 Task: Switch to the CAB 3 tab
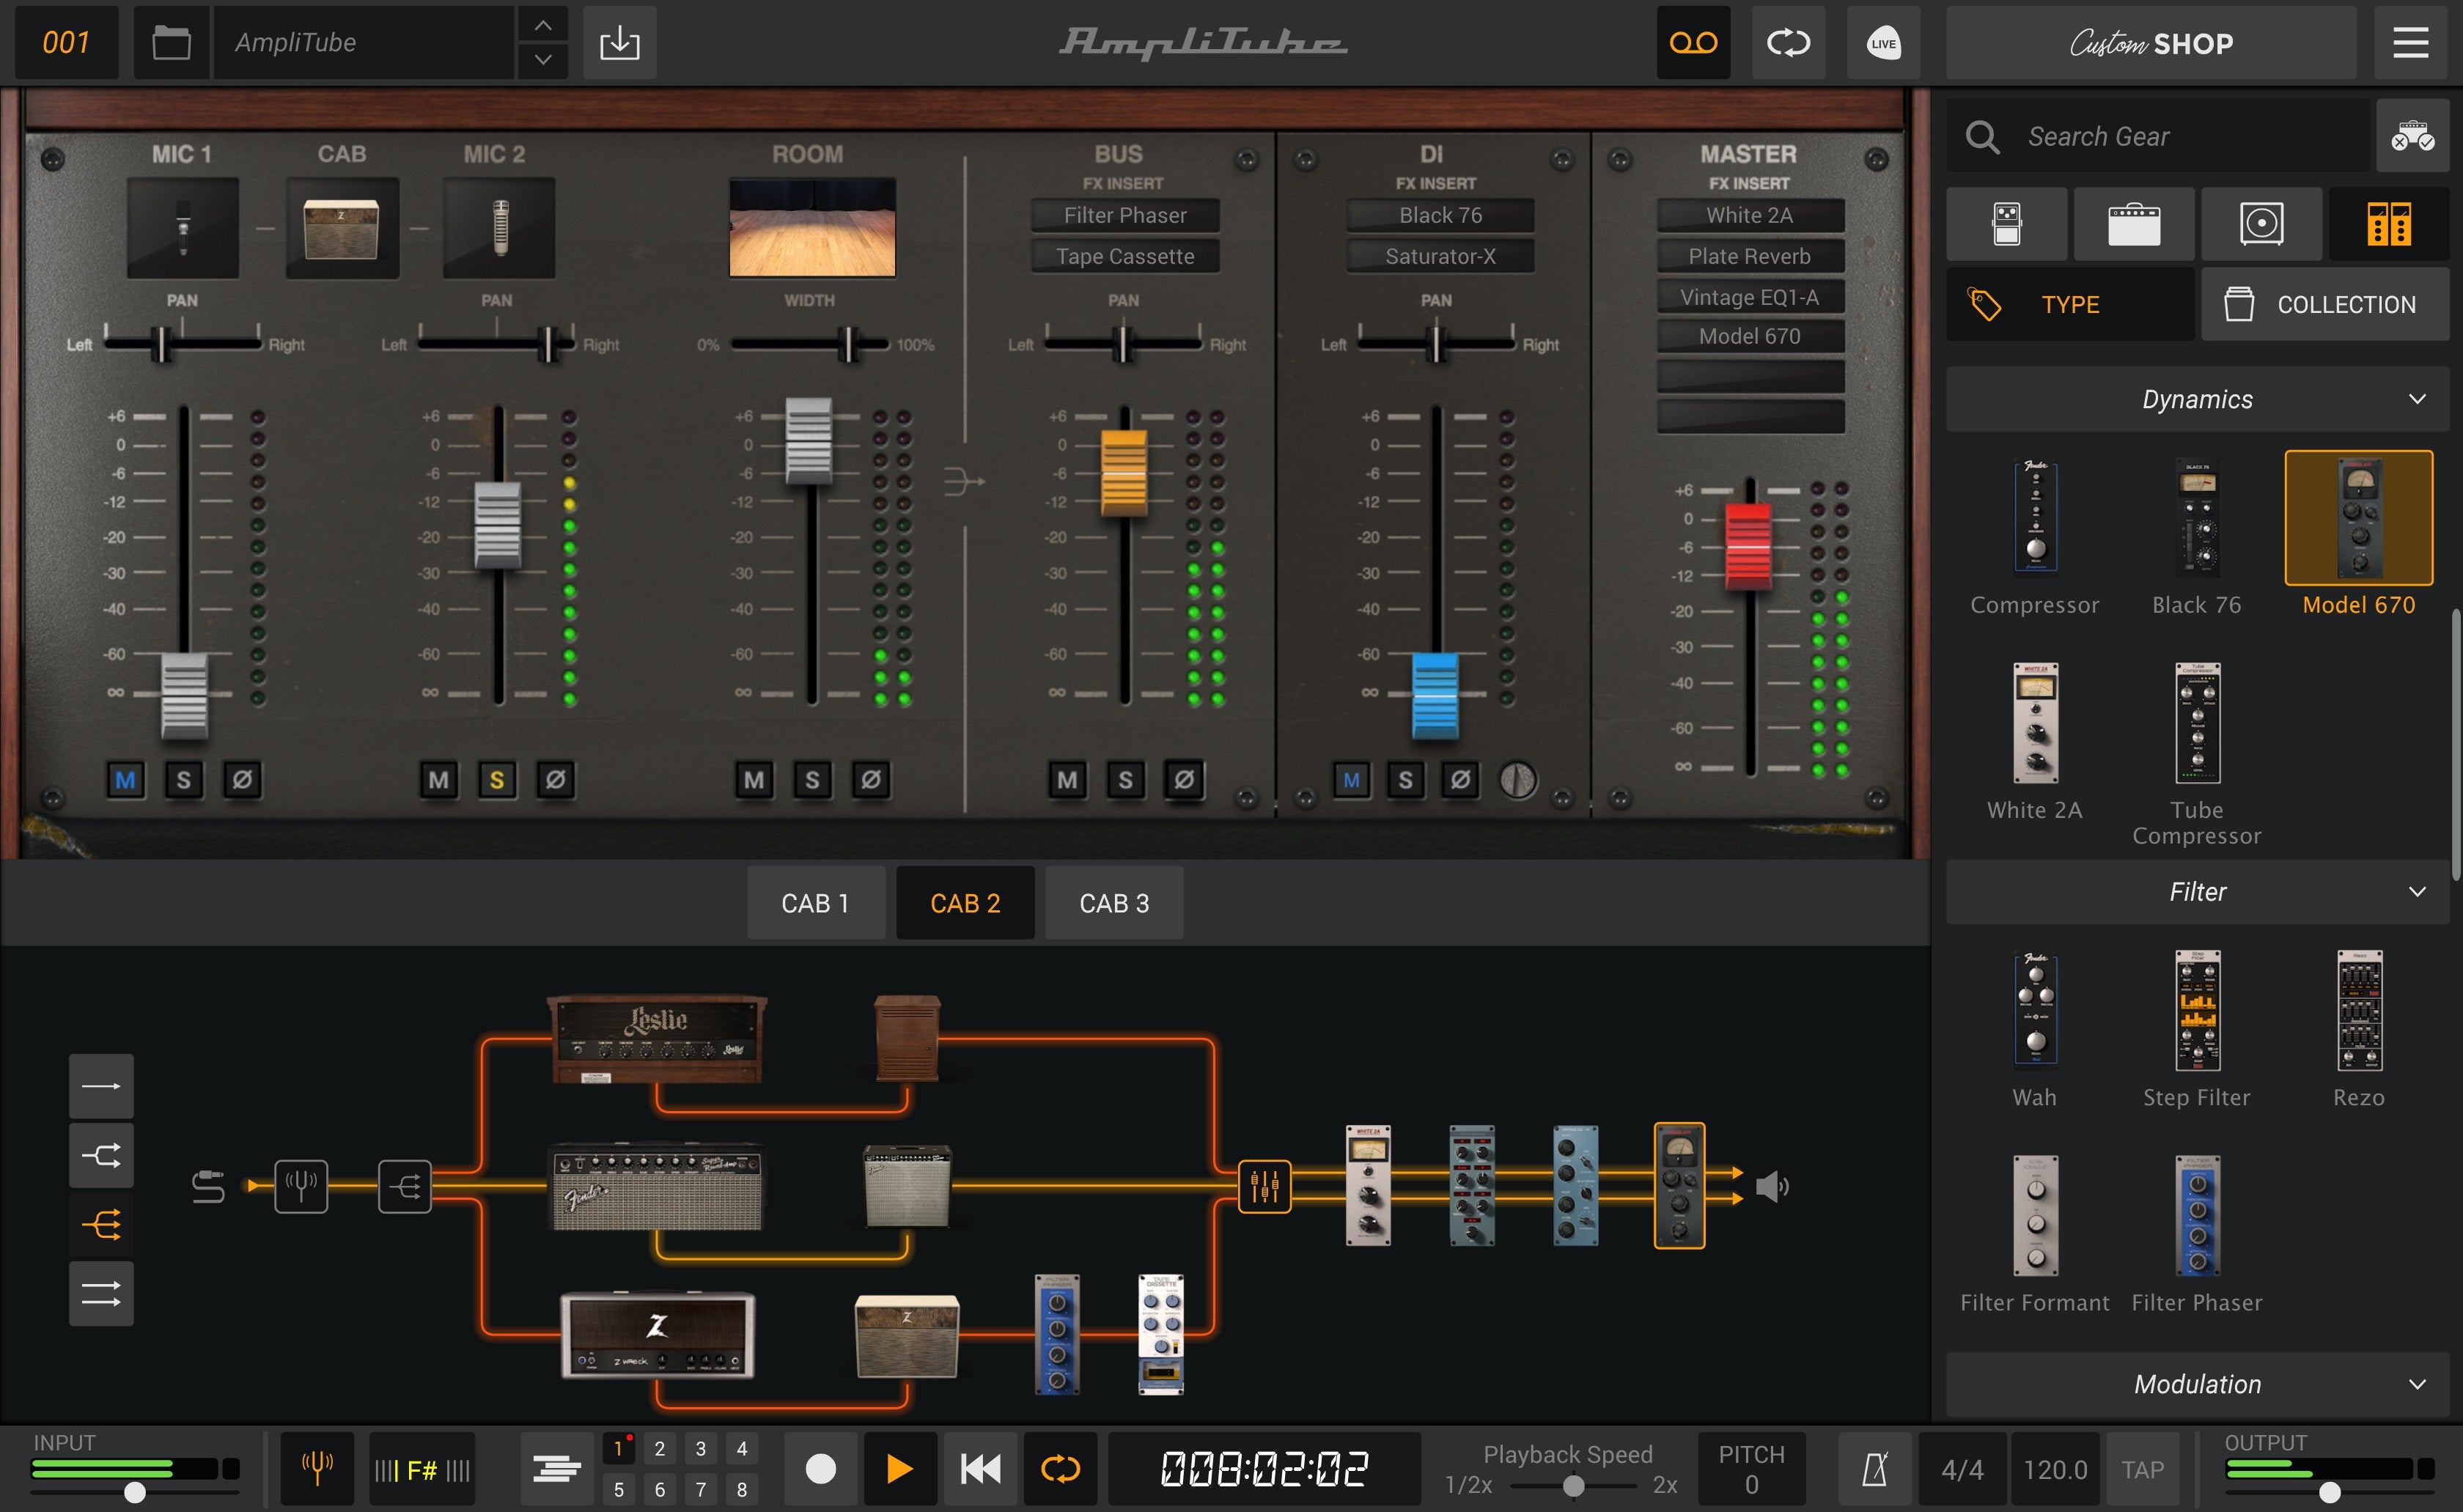coord(1113,902)
